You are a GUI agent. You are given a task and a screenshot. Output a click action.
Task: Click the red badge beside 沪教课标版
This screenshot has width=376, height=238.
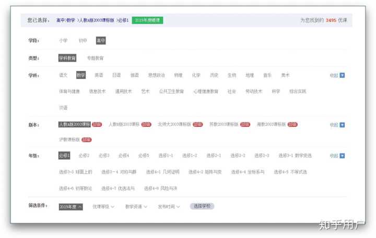click(x=87, y=140)
